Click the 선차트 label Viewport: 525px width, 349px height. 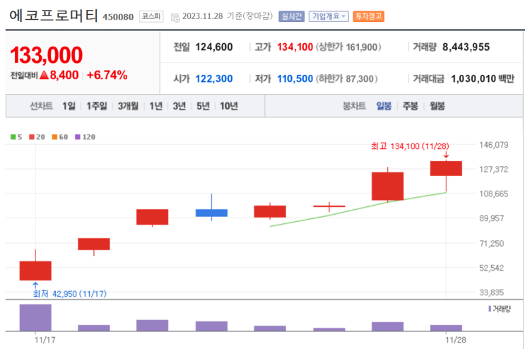tap(41, 106)
